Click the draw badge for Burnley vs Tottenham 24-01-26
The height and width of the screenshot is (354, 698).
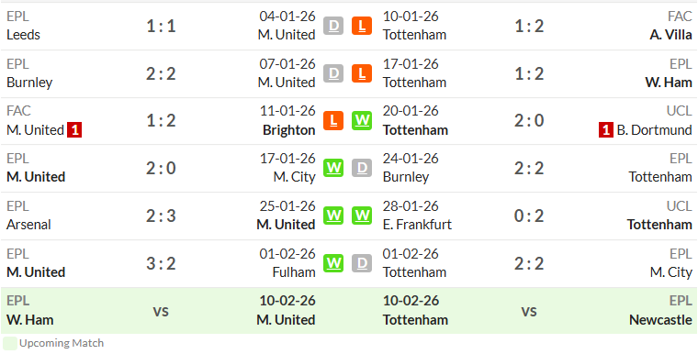(x=362, y=168)
